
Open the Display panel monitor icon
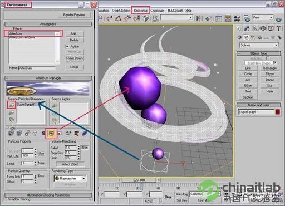[271, 28]
